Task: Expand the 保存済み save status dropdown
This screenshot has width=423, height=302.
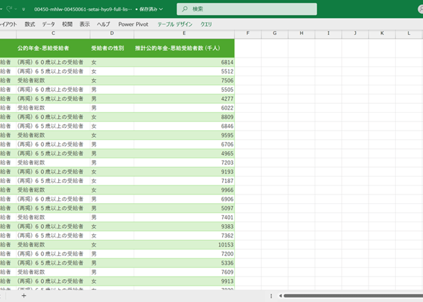Action: (x=161, y=9)
